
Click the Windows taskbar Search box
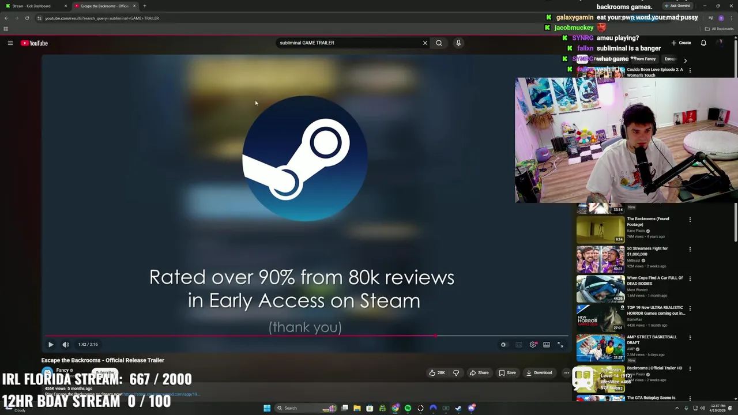pyautogui.click(x=306, y=408)
